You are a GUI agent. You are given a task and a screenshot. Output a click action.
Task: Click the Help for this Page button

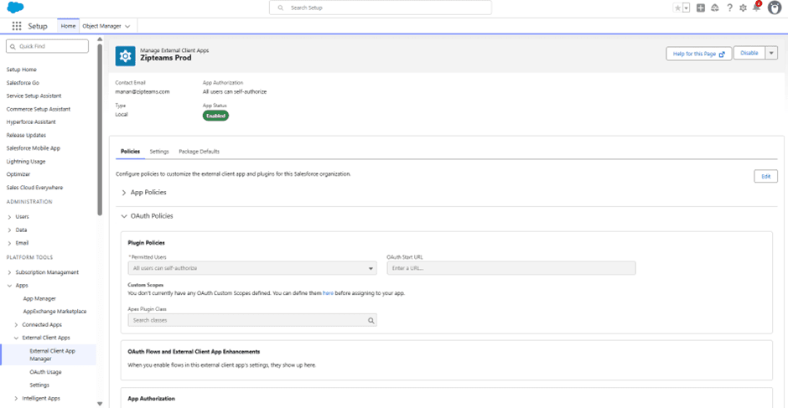coord(698,54)
